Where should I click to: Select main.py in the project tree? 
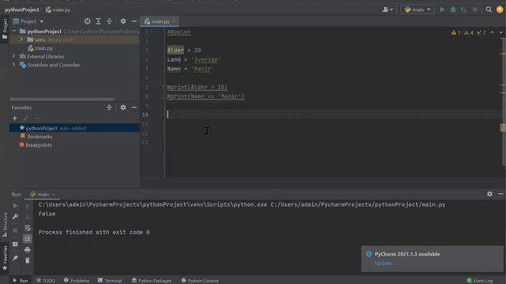43,48
